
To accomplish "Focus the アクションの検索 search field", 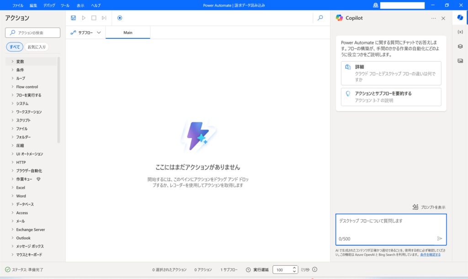I will point(32,33).
